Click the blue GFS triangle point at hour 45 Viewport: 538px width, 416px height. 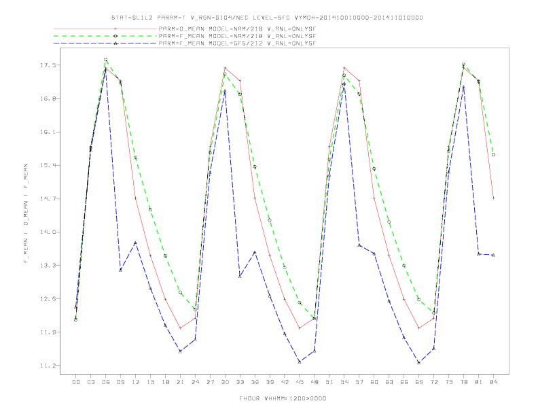[300, 362]
